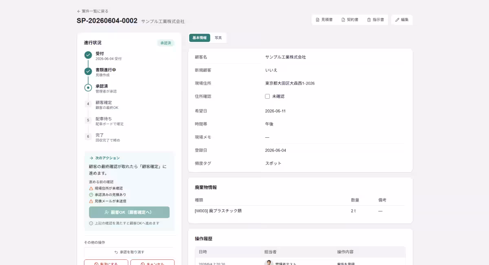Click the 承認済 status badge in 進行状況
This screenshot has width=489, height=265.
(165, 43)
